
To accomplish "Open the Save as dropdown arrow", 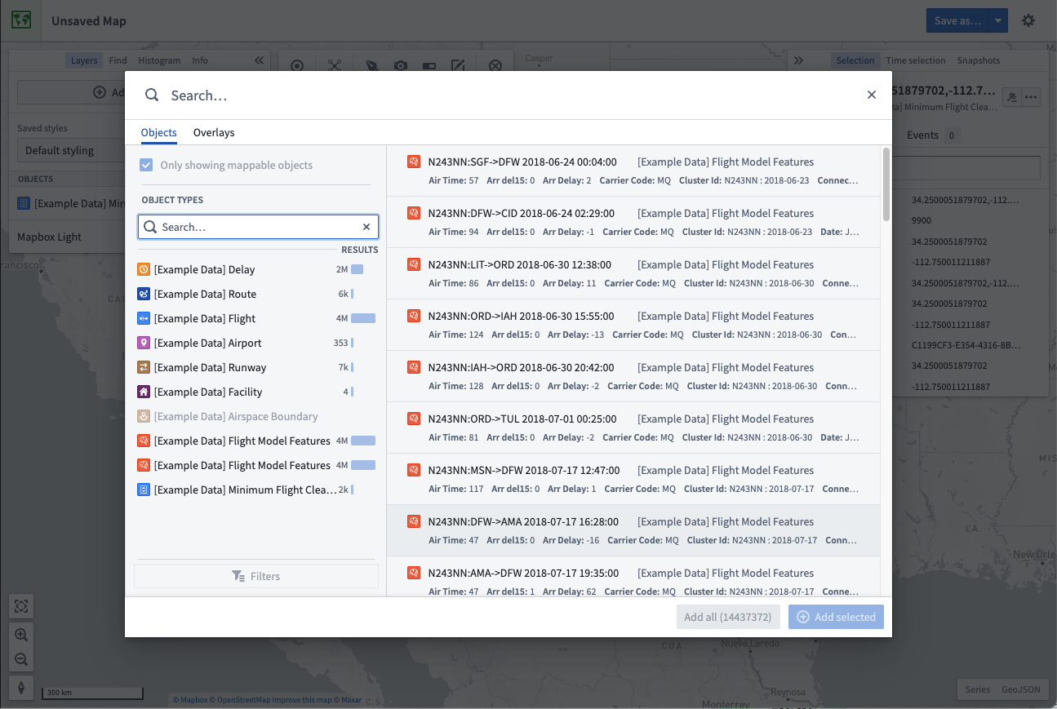I will tap(997, 20).
